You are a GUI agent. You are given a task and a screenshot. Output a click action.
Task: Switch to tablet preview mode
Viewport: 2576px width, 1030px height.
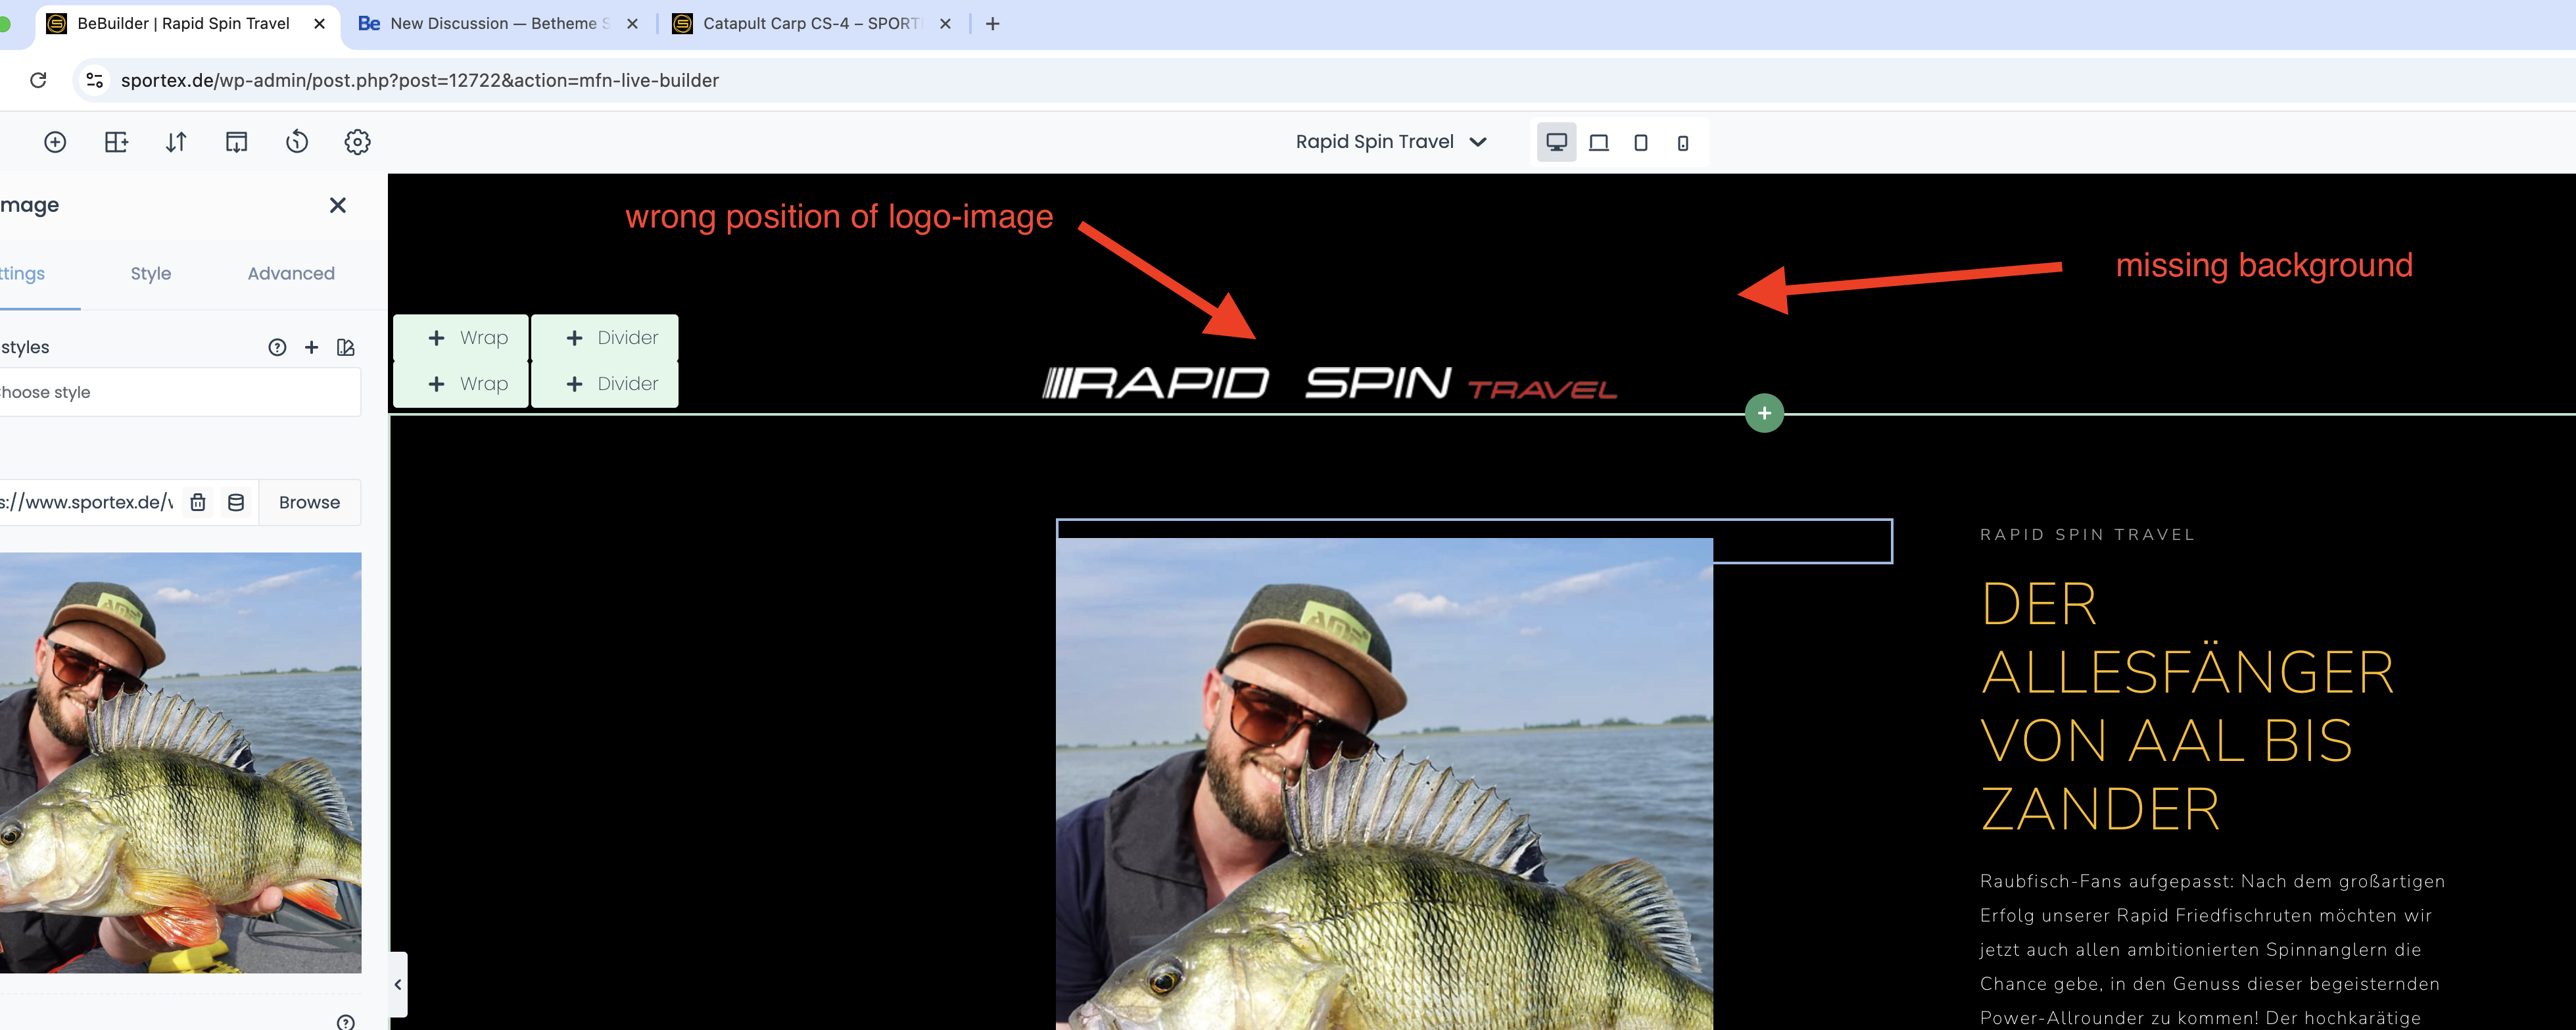pos(1640,142)
